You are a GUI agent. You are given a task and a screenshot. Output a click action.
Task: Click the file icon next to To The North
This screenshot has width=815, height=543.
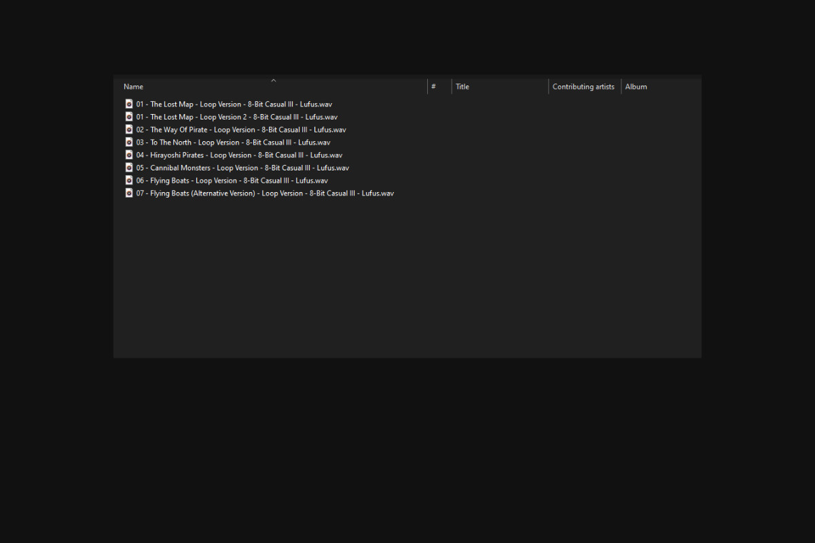point(129,142)
